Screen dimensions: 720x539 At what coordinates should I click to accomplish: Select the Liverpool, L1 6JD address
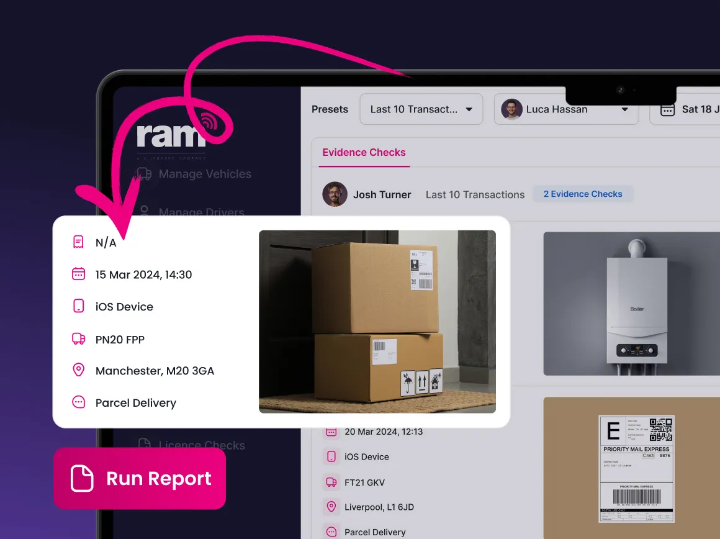(379, 507)
